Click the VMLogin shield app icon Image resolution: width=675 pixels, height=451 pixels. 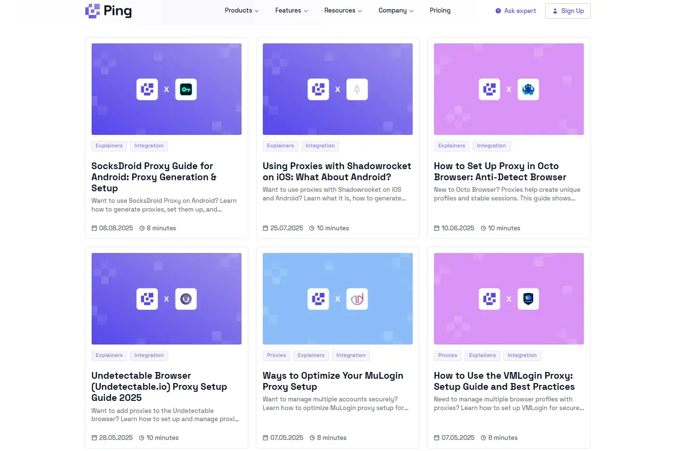[528, 299]
